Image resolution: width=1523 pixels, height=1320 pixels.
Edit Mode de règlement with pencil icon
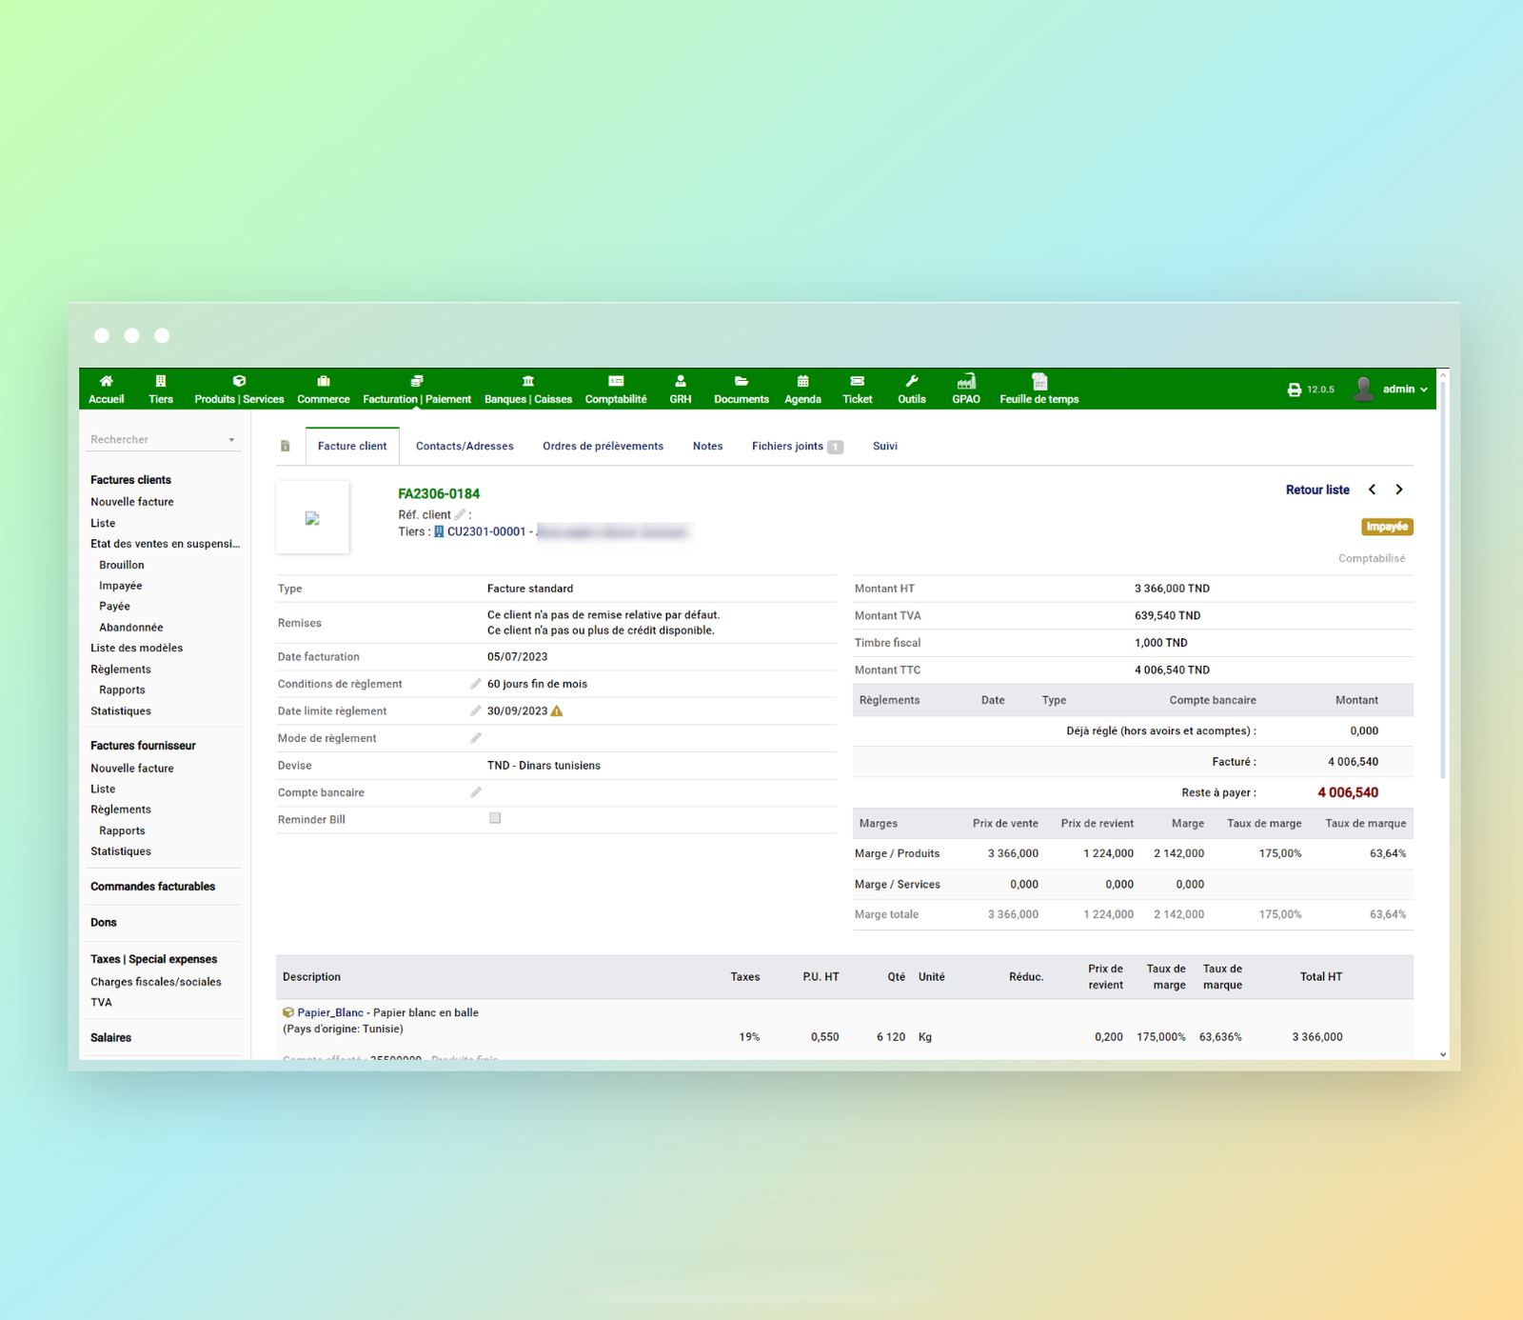point(475,738)
